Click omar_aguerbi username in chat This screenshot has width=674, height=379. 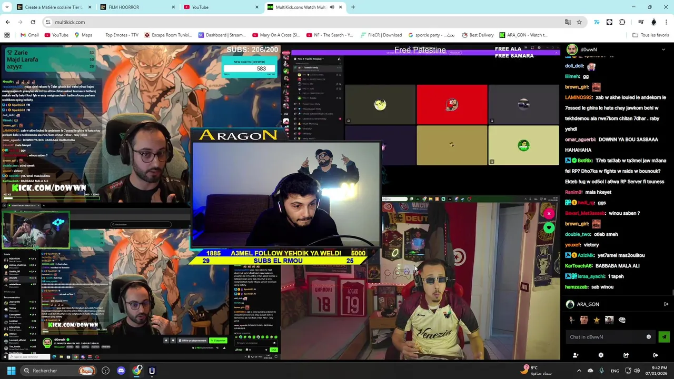click(580, 139)
